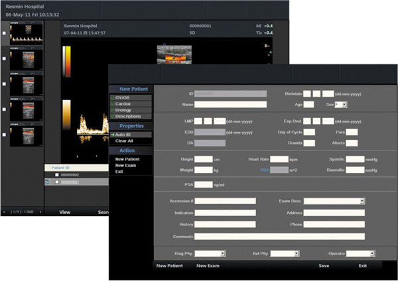The height and width of the screenshot is (281, 398).
Task: Click Exit in the bottom bar
Action: [x=362, y=266]
